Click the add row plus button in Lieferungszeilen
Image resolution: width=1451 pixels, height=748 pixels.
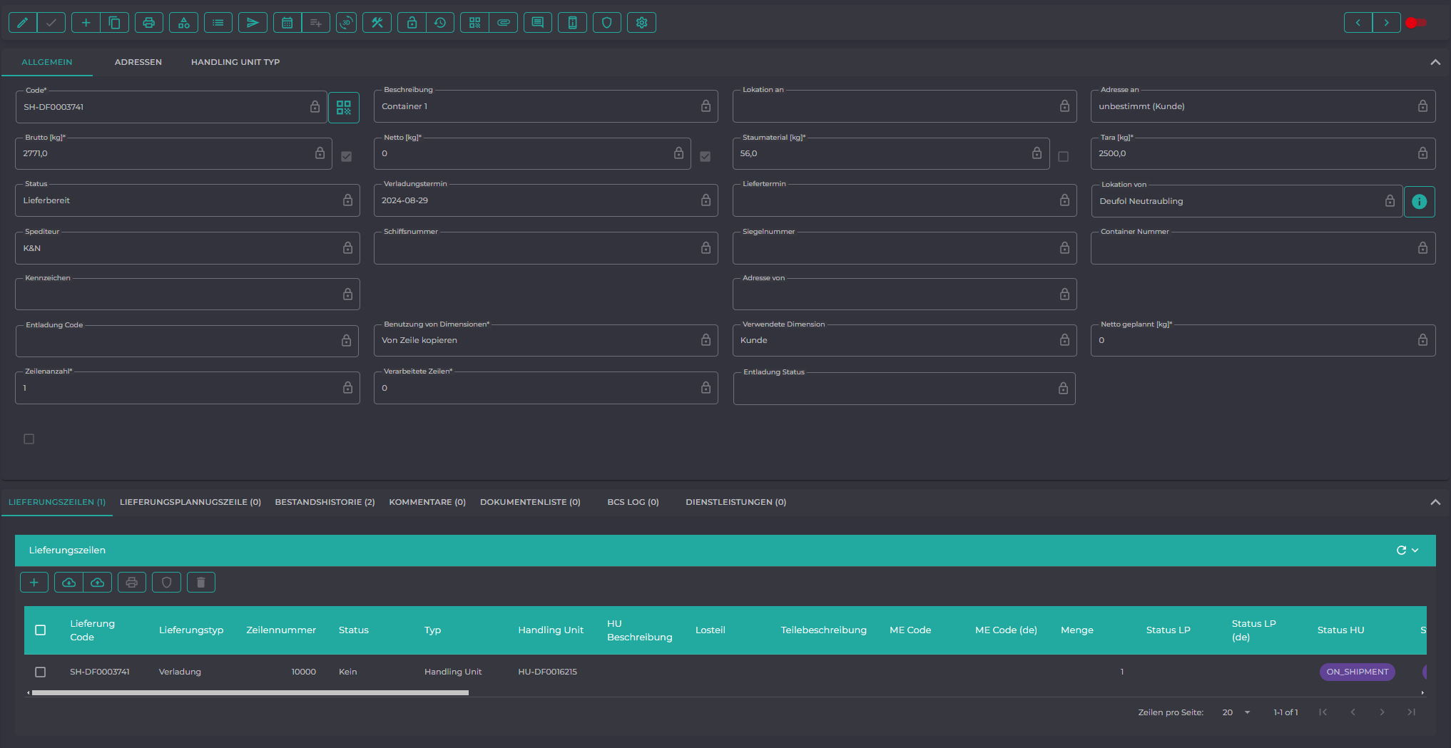tap(34, 583)
